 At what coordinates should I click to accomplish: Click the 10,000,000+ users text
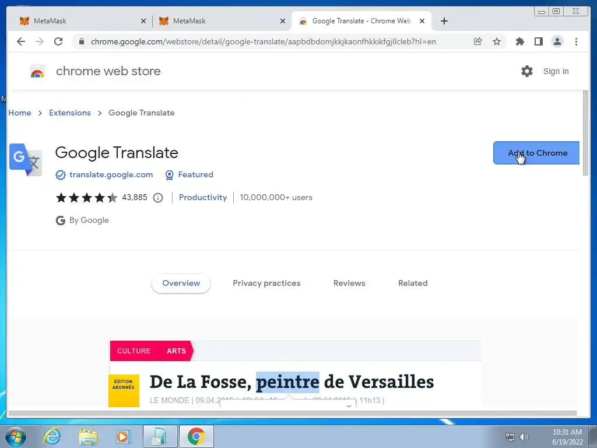(276, 198)
